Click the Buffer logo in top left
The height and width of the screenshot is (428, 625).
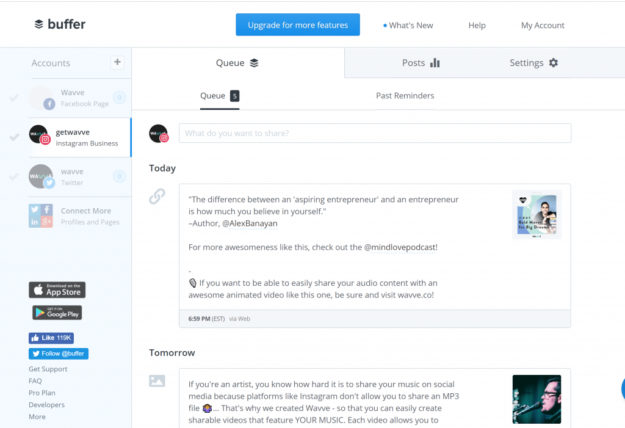59,24
